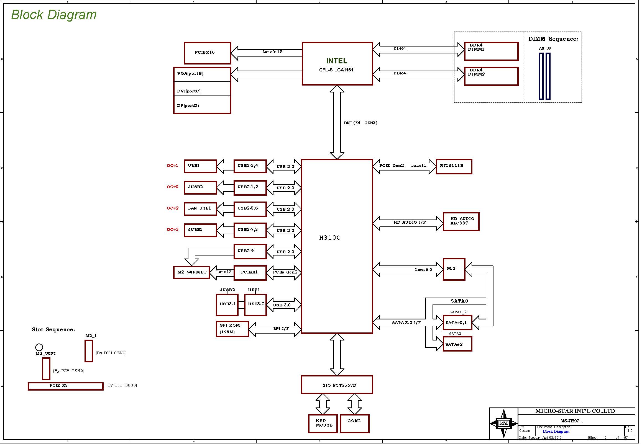Select the RTL8111H LAN block
Screen dimensions: 642x444
tap(454, 167)
